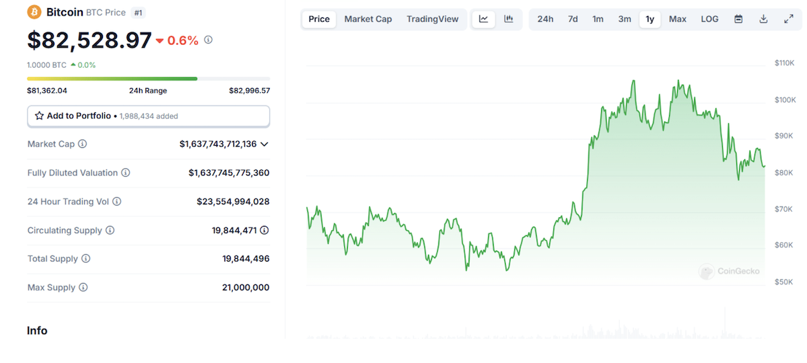This screenshot has width=807, height=363.
Task: Open the info icon beside Circulating Supply label
Action: pos(110,230)
